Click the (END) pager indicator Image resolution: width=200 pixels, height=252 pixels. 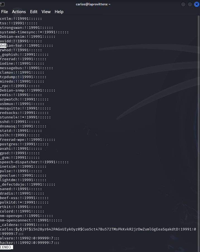click(6, 247)
